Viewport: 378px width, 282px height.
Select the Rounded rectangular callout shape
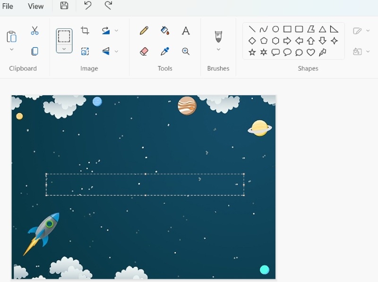click(x=275, y=52)
